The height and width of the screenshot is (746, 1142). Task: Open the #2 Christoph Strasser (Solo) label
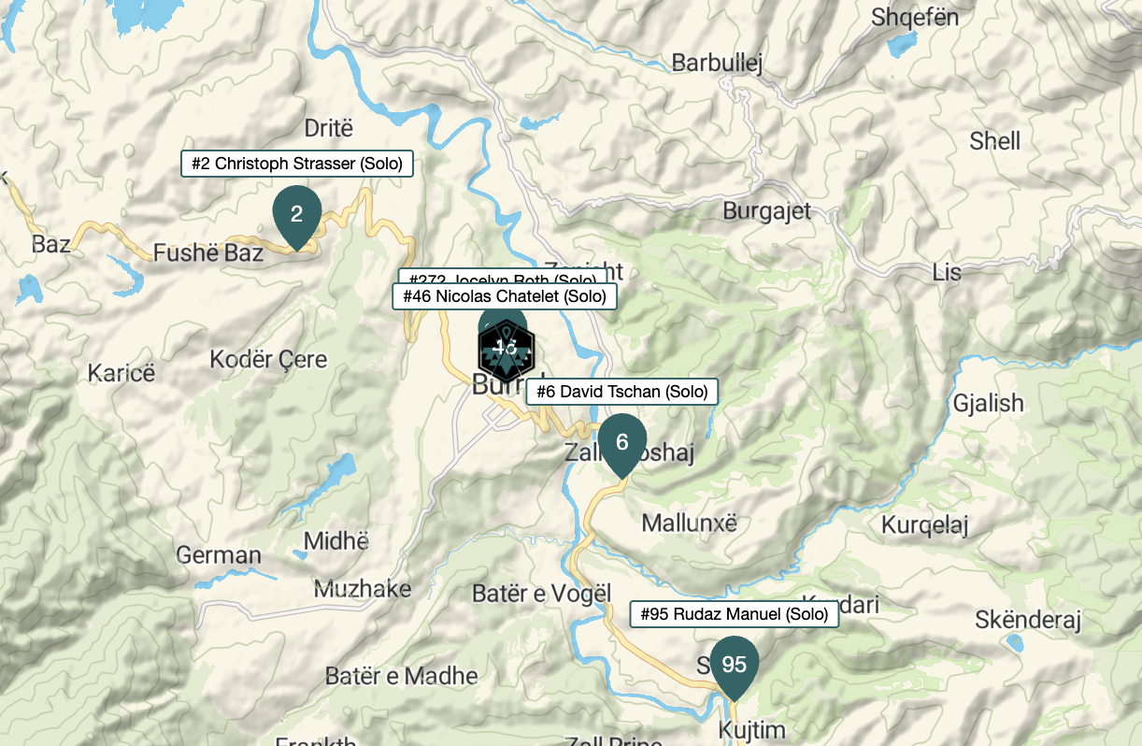tap(297, 164)
